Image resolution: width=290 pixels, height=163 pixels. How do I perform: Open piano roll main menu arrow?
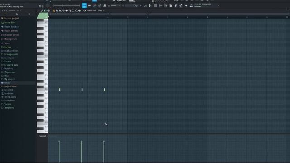39,10
